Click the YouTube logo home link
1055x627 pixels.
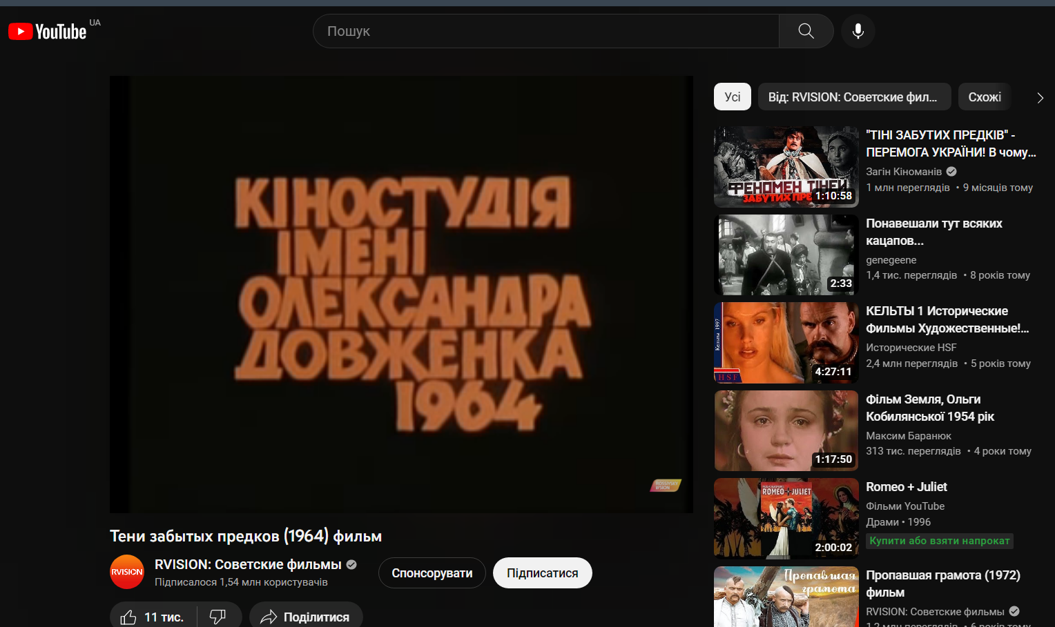[48, 31]
